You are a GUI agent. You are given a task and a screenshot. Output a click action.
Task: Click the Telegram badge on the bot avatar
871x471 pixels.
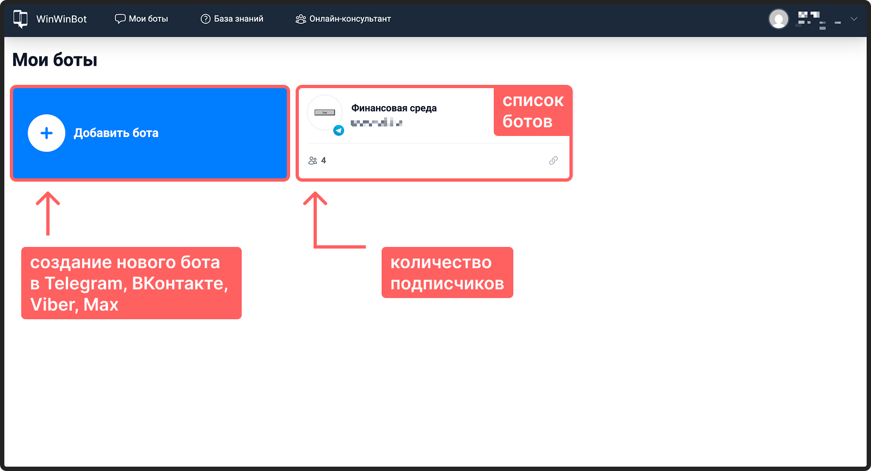[x=339, y=131]
